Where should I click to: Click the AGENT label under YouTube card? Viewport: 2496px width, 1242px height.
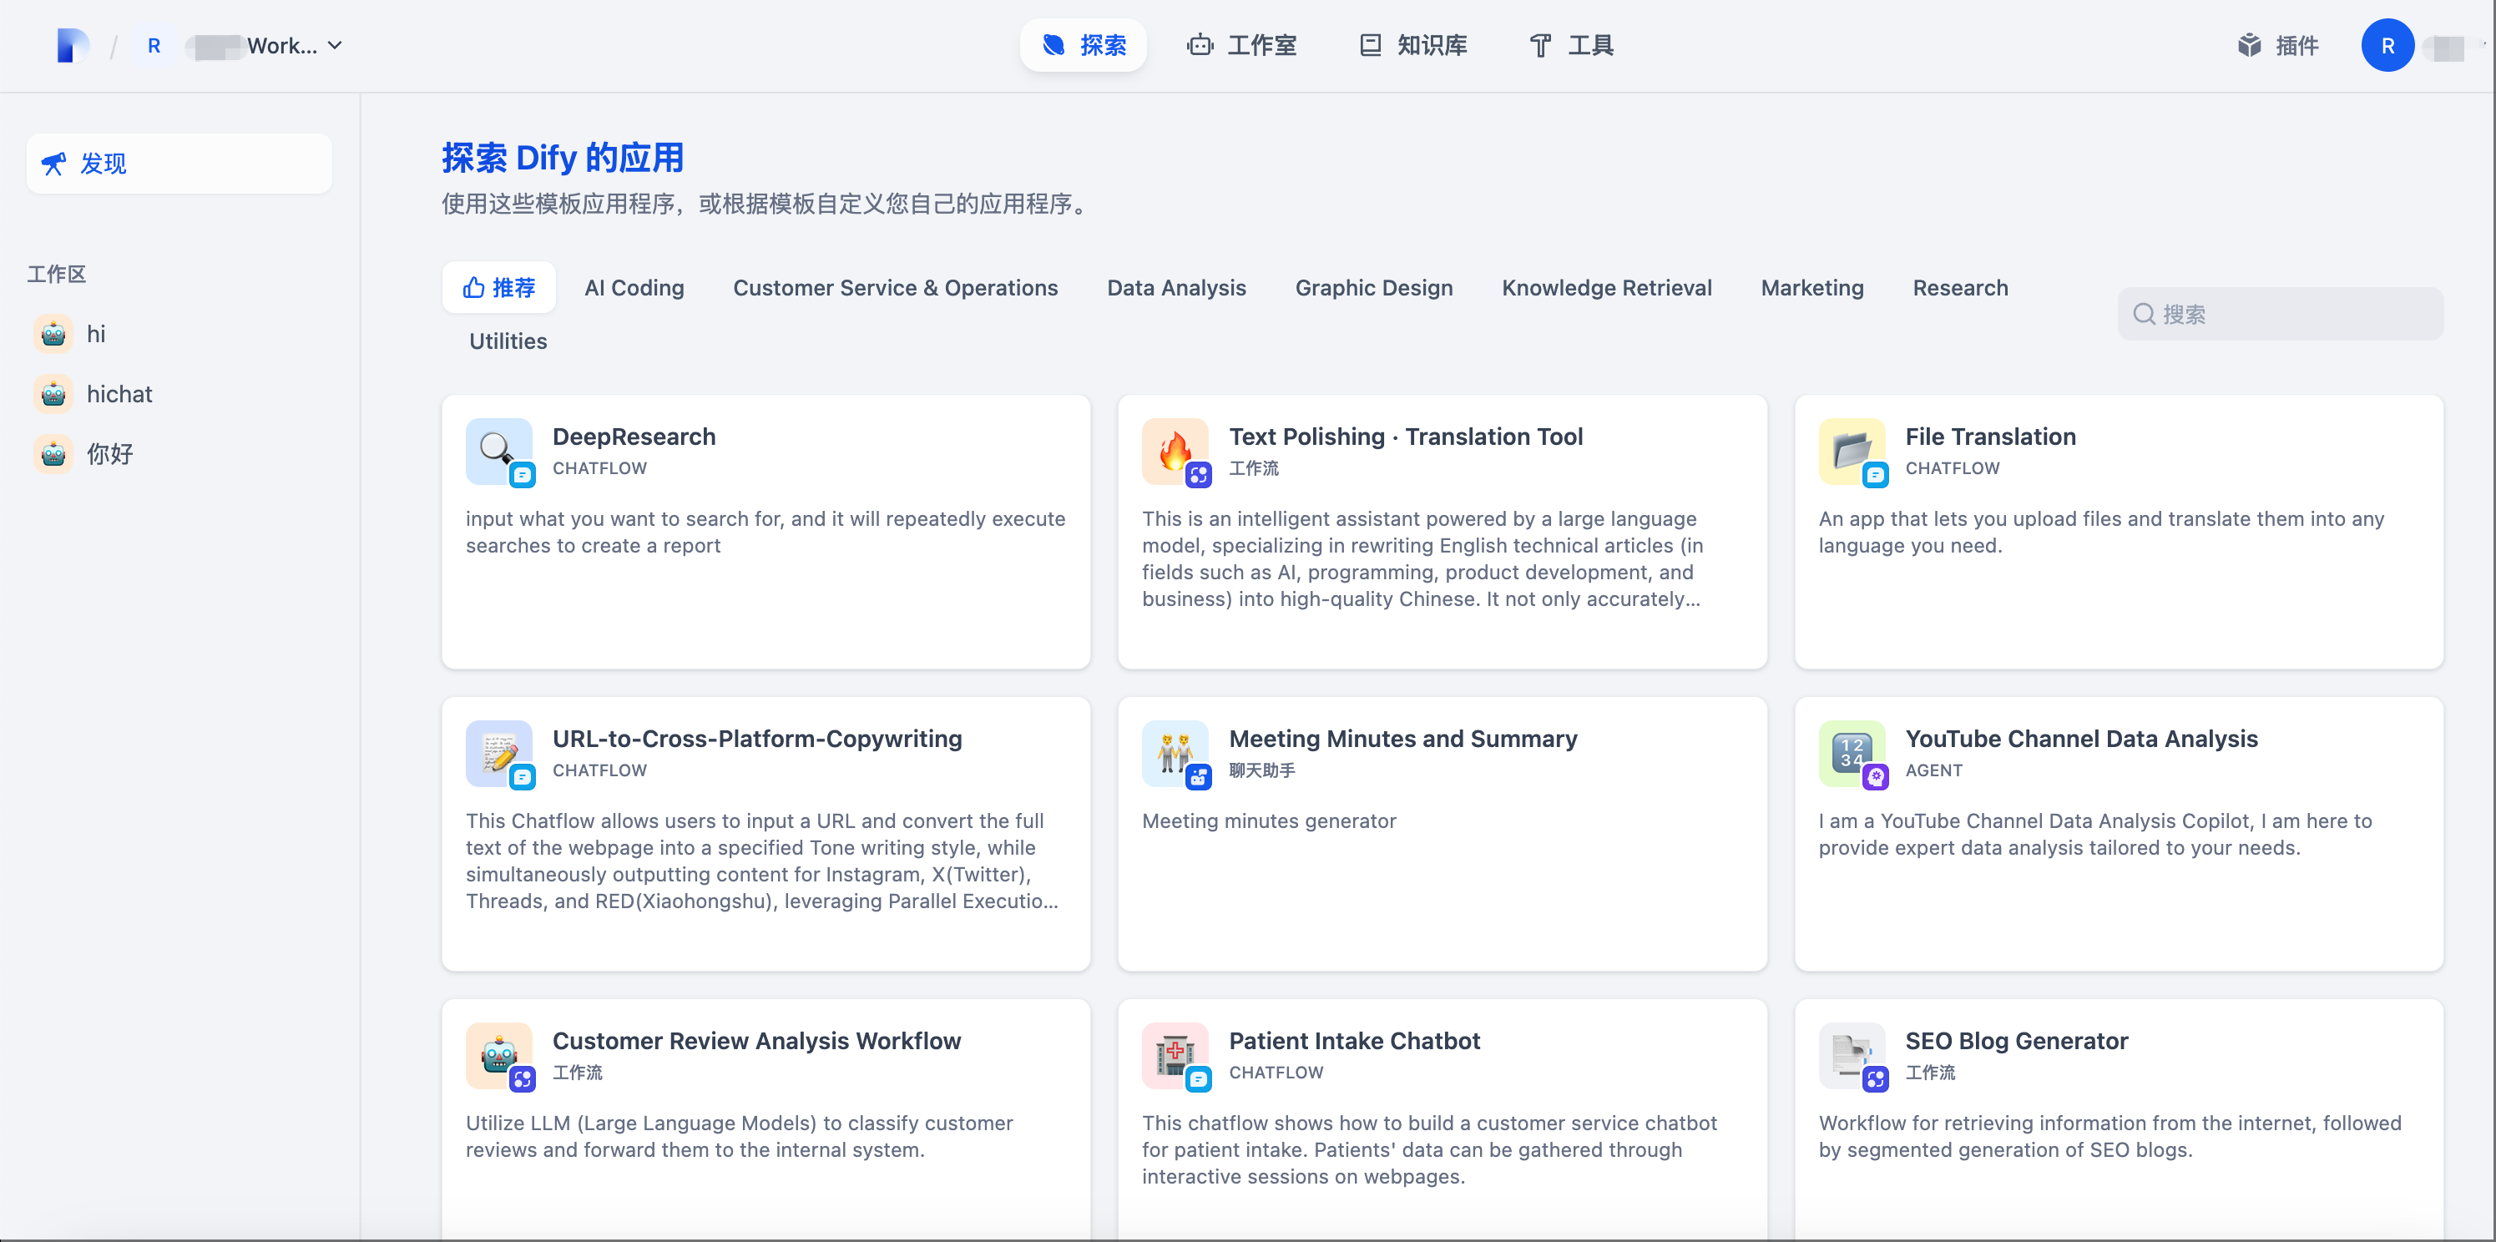tap(1933, 770)
